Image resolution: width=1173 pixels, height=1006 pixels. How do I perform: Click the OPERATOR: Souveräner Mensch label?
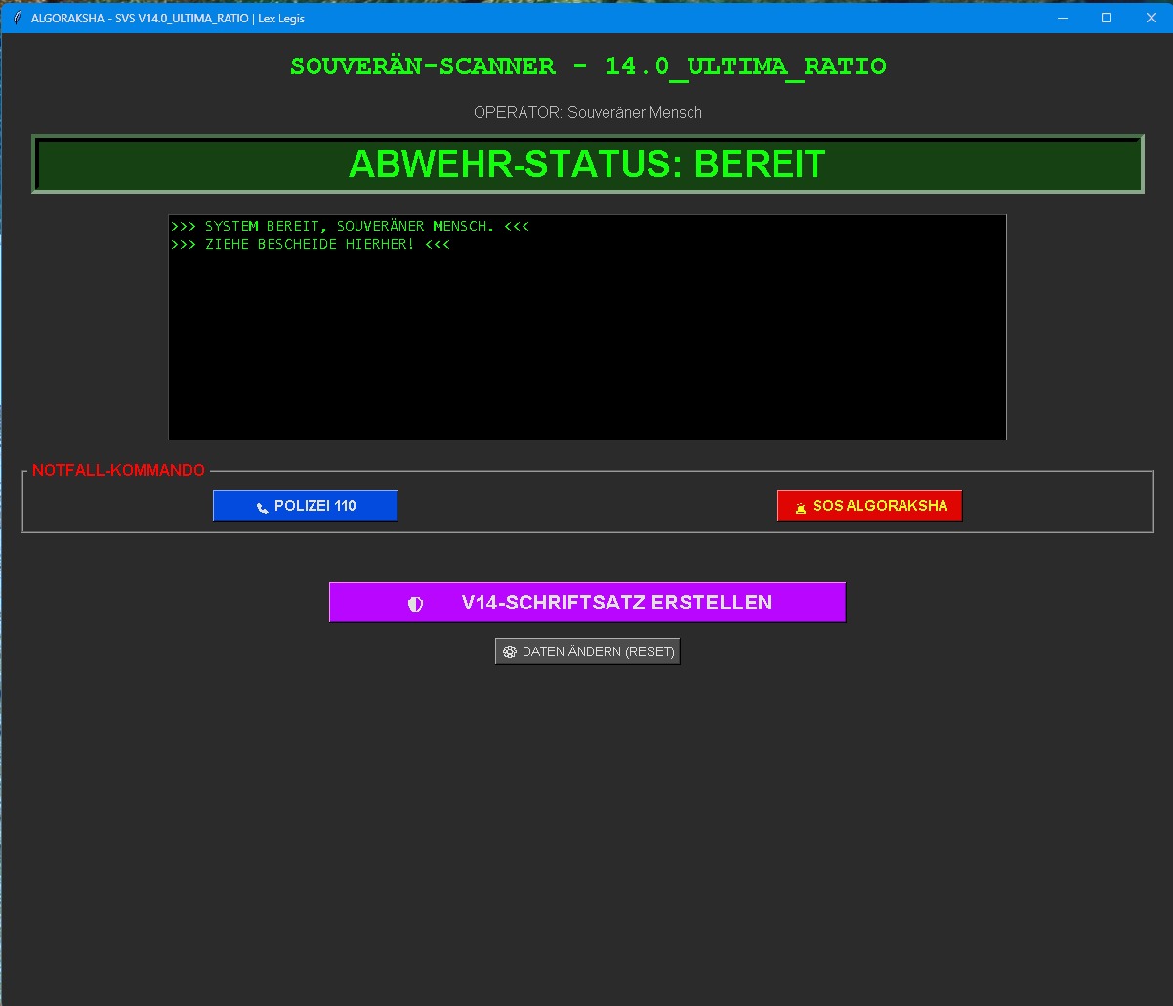pos(587,112)
